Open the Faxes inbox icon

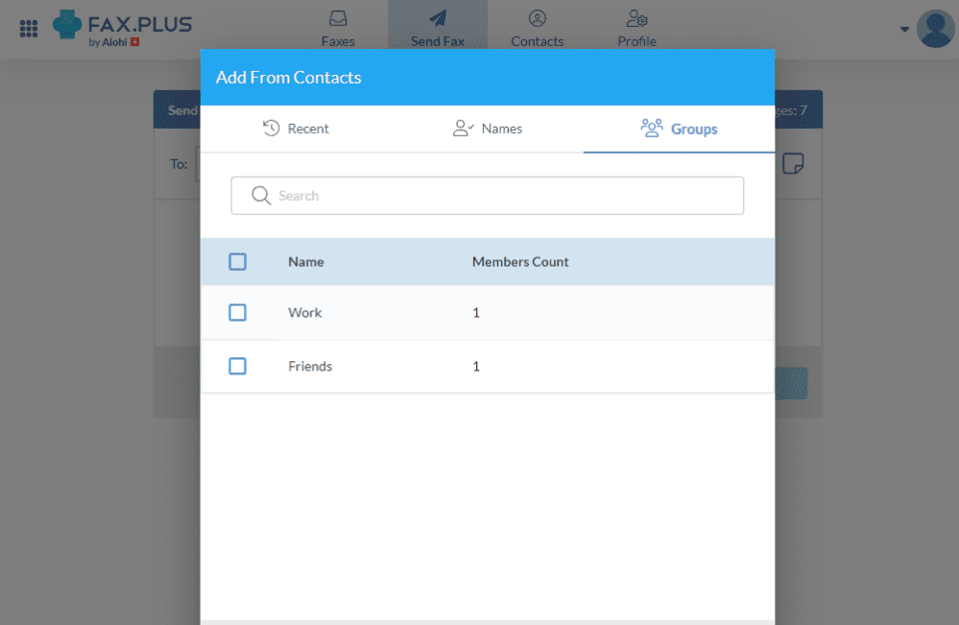338,18
